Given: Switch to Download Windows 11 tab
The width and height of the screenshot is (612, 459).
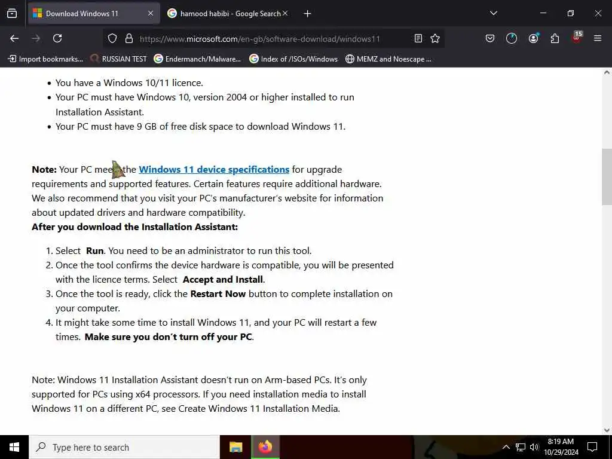Looking at the screenshot, I should click(94, 13).
